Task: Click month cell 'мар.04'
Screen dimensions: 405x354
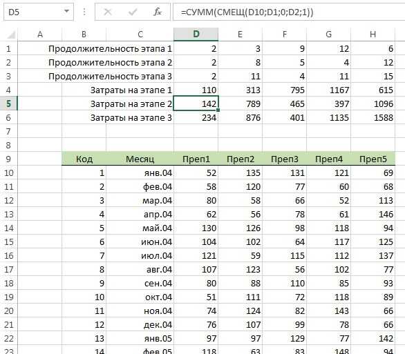Action: click(140, 200)
